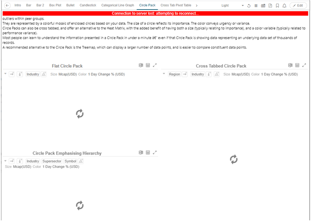
Task: Show more tabs with right chevron
Action: click(x=197, y=6)
